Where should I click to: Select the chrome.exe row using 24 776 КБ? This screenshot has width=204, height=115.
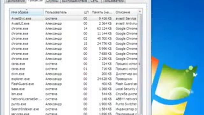point(74,44)
